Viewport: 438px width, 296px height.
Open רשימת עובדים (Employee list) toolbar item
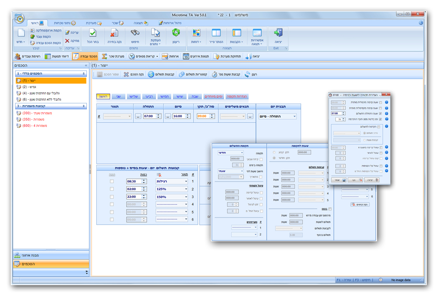[x=28, y=56]
